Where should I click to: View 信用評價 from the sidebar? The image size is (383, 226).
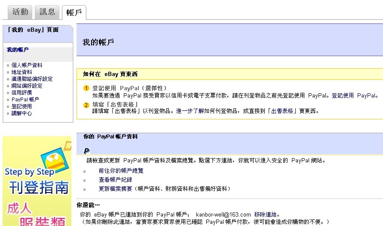(21, 93)
